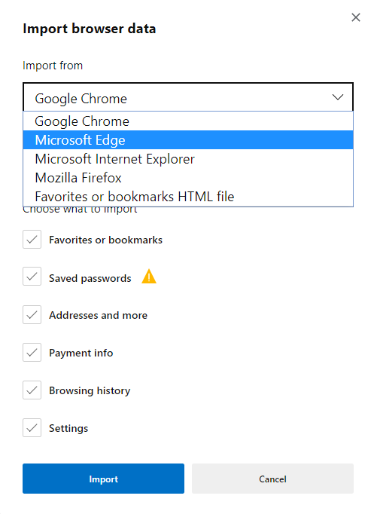
Task: Close the Import browser data dialog
Action: tap(356, 17)
